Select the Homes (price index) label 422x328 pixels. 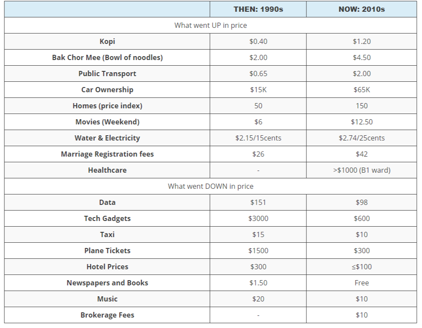tap(107, 106)
